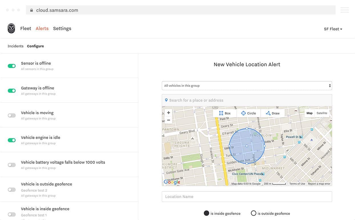Open the All vehicles in this group dropdown
This screenshot has height=220, width=355.
(247, 86)
